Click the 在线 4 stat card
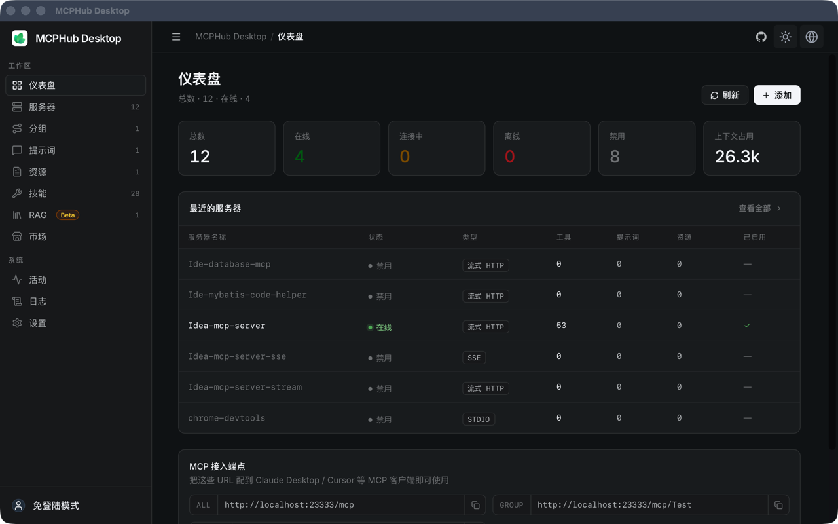The image size is (838, 524). 332,148
